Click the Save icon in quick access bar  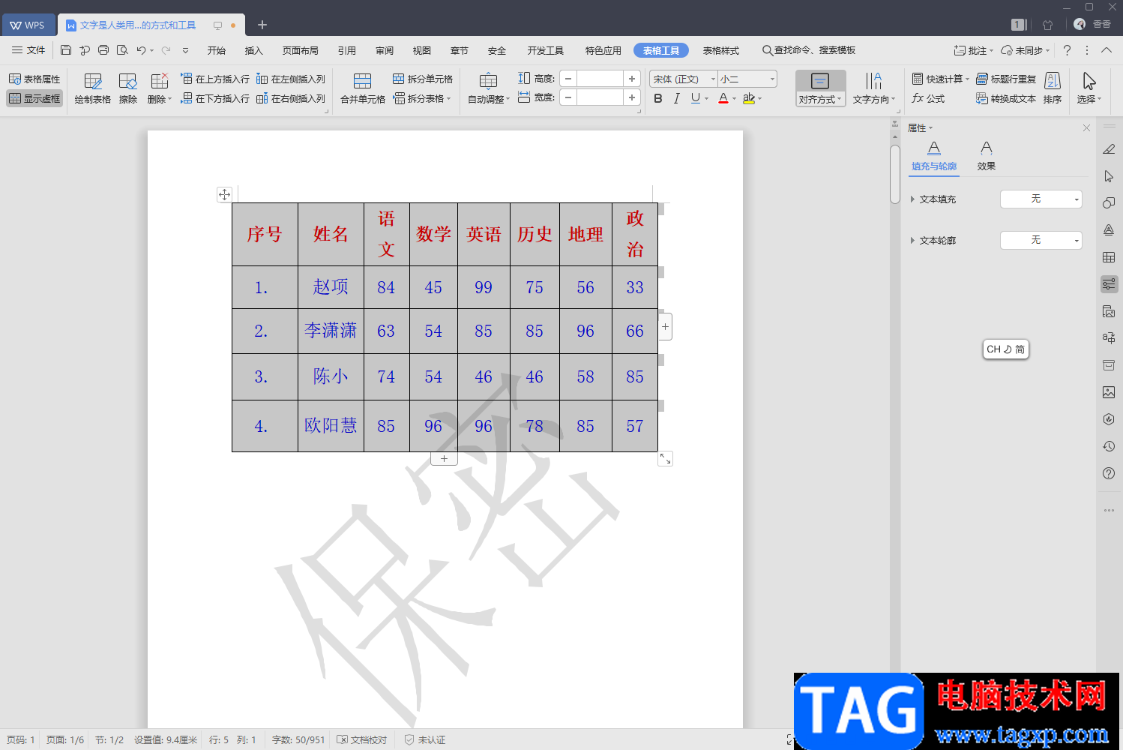66,50
